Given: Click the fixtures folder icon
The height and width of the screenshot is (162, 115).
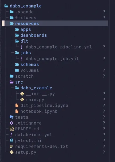Looking at the screenshot, I should tap(11, 18).
